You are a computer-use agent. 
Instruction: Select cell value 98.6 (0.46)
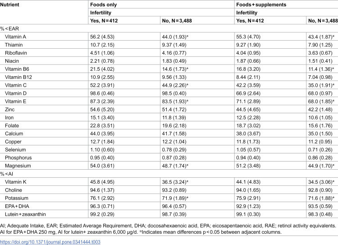(x=102, y=93)
